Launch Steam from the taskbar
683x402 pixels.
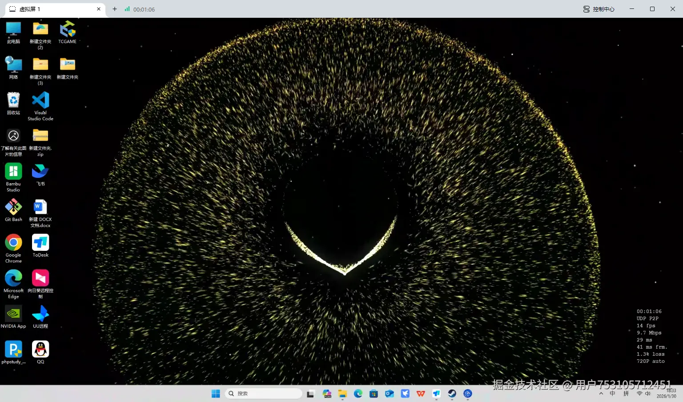(452, 394)
